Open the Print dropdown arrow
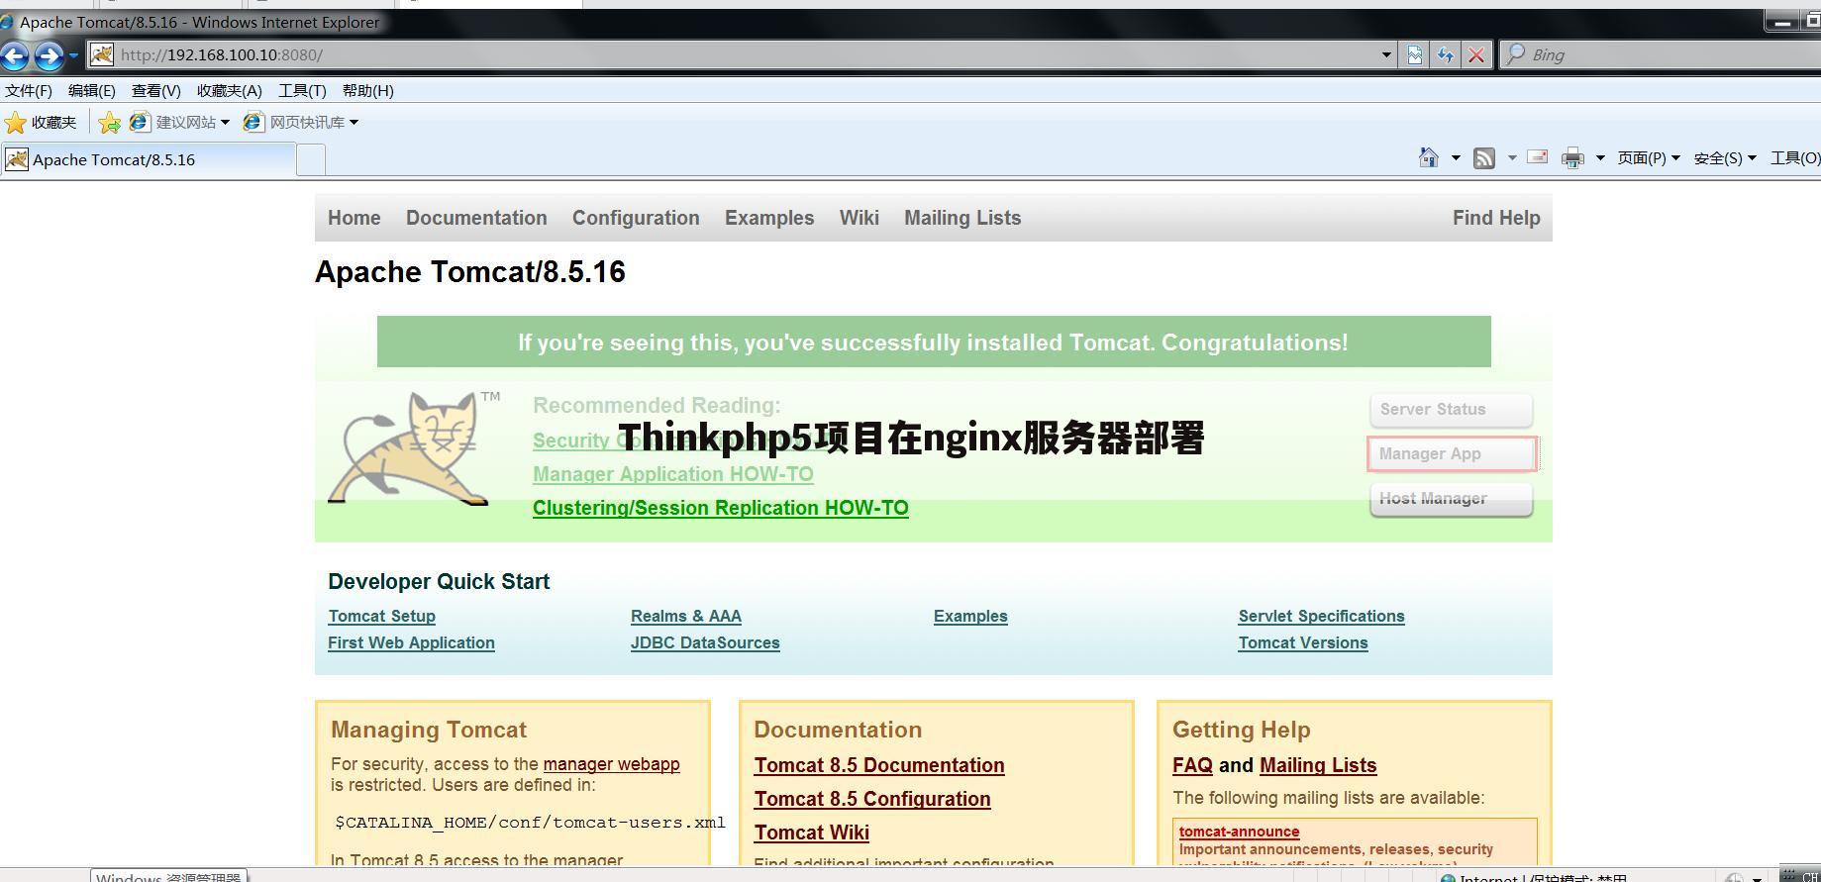 tap(1600, 158)
